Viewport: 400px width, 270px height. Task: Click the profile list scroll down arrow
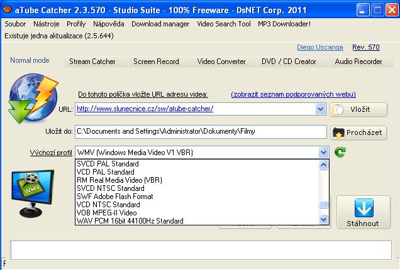click(323, 219)
